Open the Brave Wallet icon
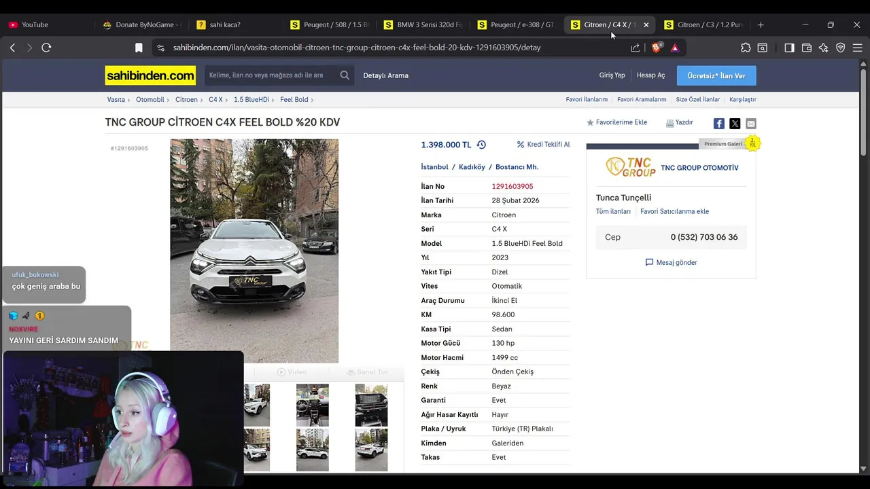This screenshot has width=870, height=489. click(x=807, y=48)
